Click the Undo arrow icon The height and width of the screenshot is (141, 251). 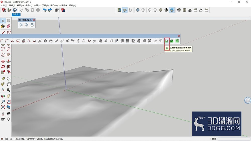[45, 10]
